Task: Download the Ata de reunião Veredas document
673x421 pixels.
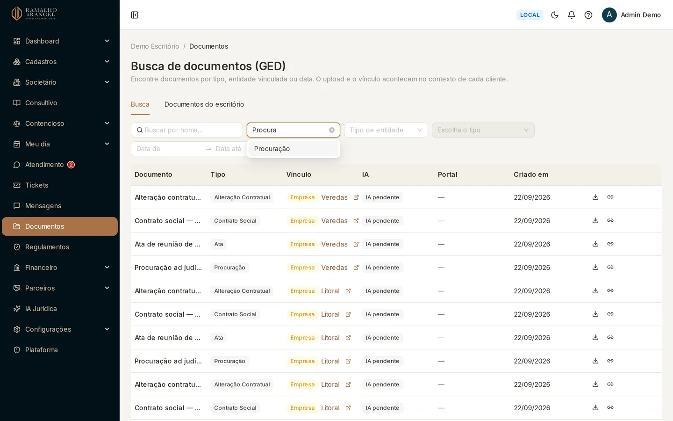Action: 595,244
